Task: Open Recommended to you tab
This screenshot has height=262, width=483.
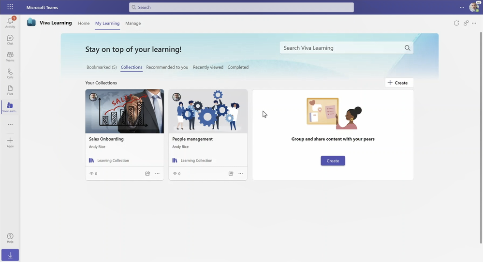Action: [x=167, y=67]
